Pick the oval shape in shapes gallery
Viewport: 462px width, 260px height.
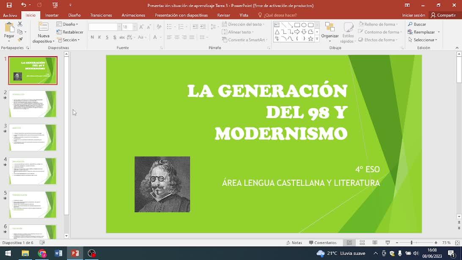[x=304, y=25]
